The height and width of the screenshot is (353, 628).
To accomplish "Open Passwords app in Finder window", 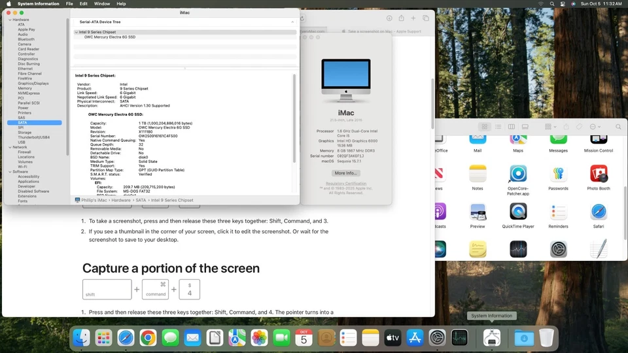I will pyautogui.click(x=558, y=174).
